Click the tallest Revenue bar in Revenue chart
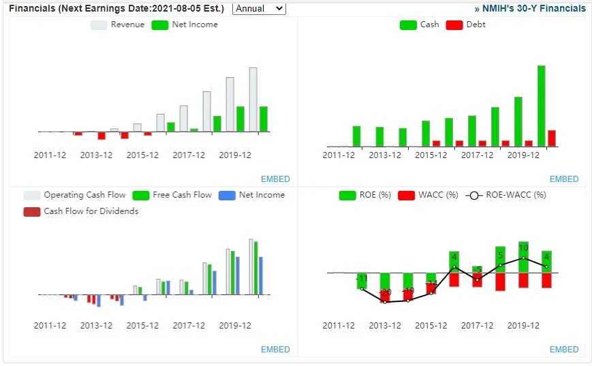The height and width of the screenshot is (366, 592). click(x=253, y=100)
